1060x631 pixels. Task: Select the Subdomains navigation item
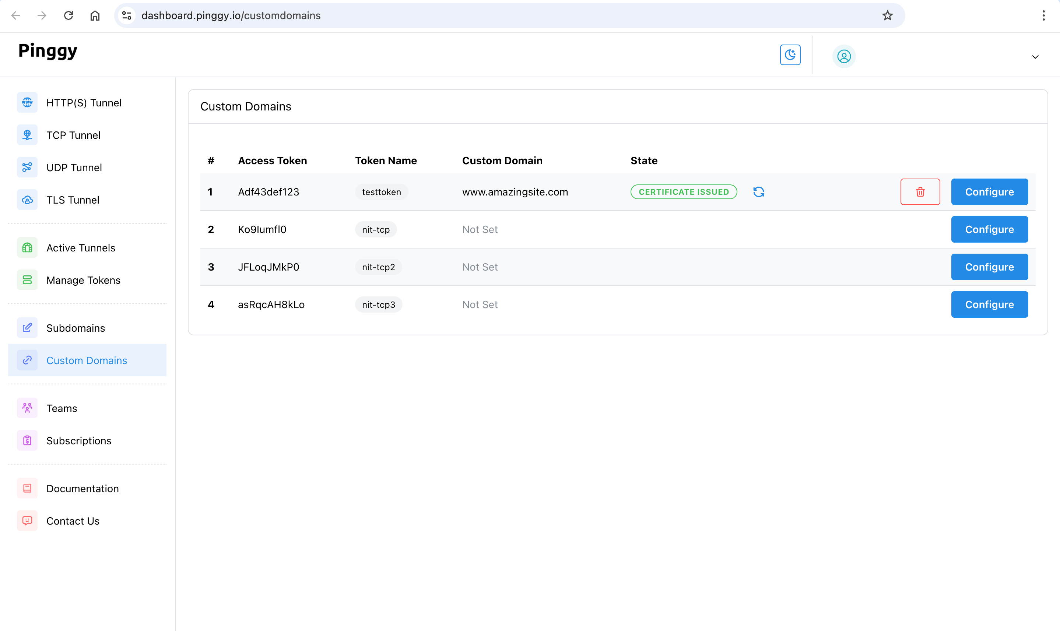[x=75, y=328]
